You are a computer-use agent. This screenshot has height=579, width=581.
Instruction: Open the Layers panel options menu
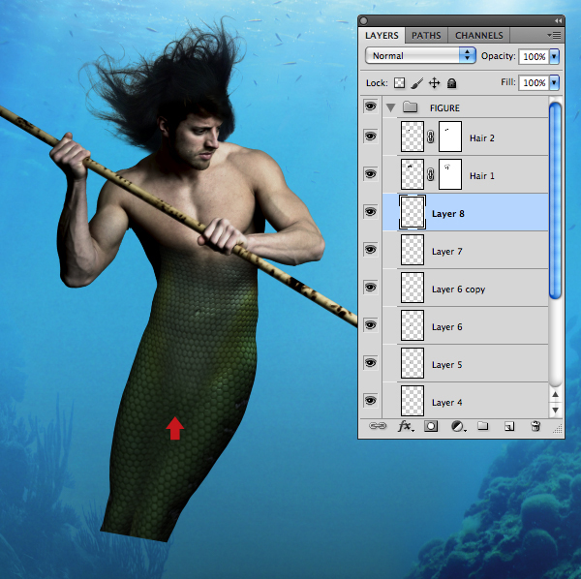(x=554, y=35)
